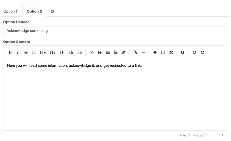Toggle side-by-side editing view
231x141 pixels.
coord(163,52)
